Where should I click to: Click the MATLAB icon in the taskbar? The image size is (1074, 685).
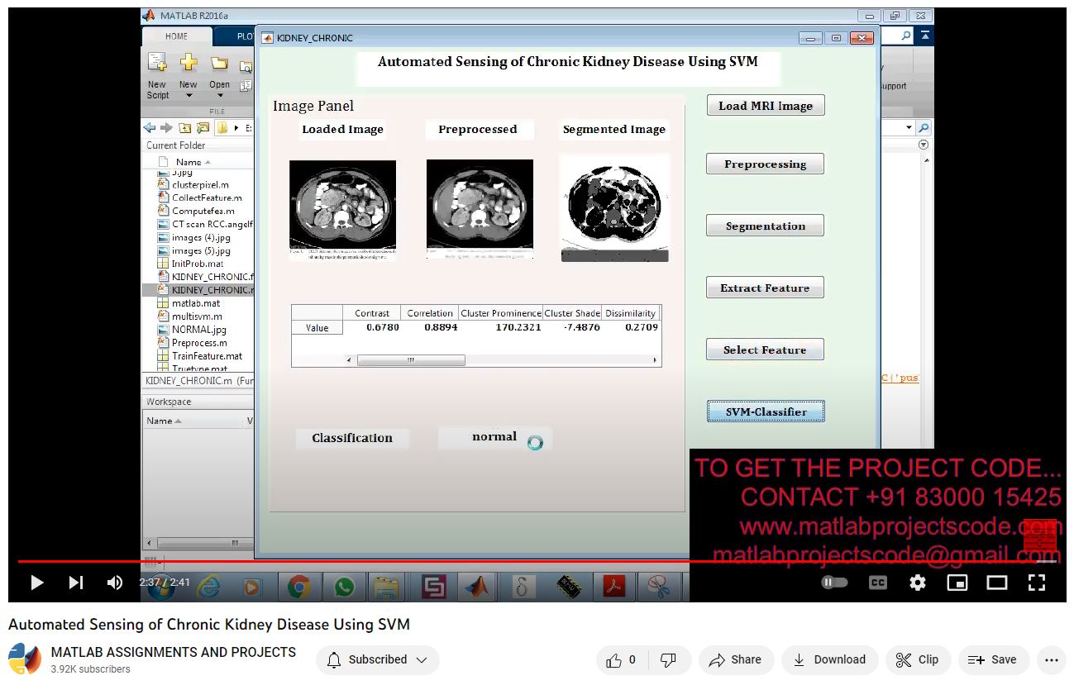click(x=477, y=587)
